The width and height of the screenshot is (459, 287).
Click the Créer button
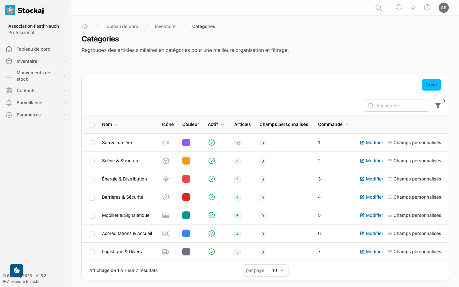click(431, 85)
